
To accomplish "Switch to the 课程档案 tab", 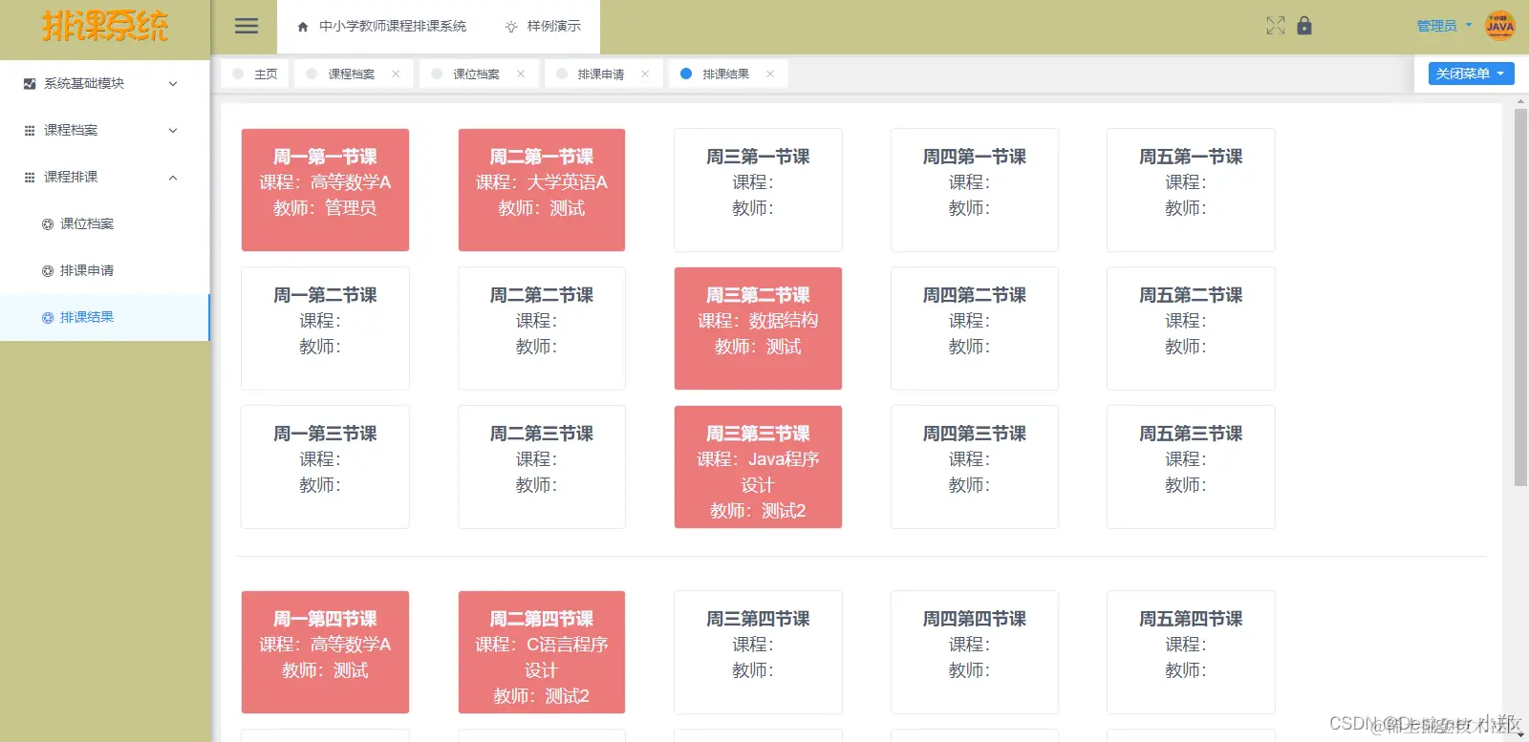I will point(355,74).
